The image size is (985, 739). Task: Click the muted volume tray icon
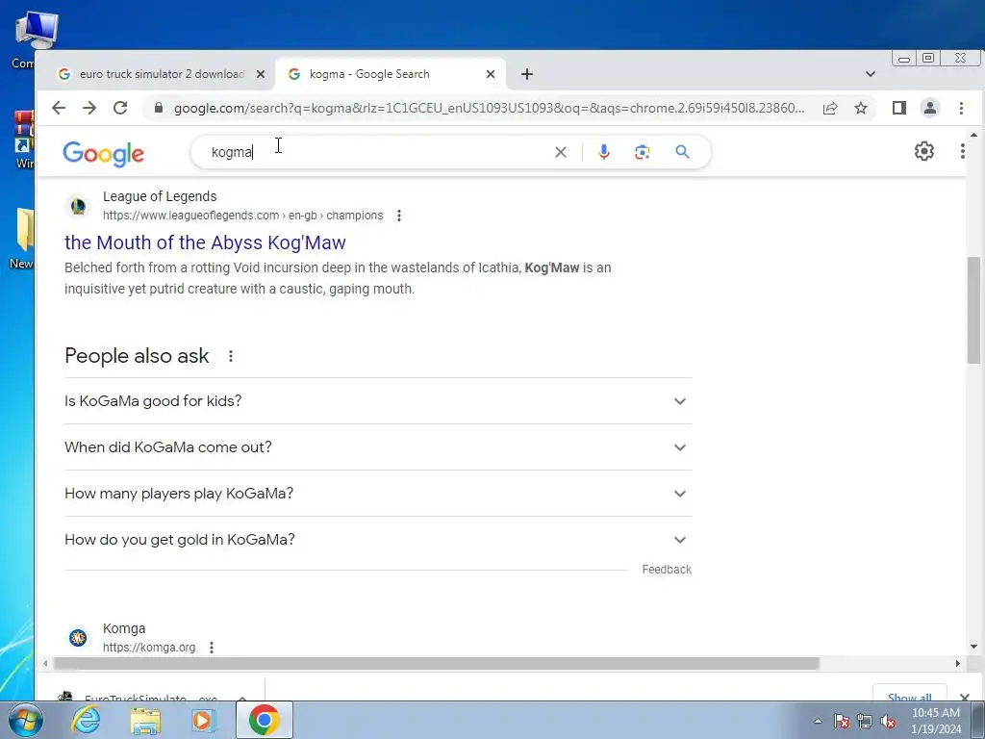pyautogui.click(x=888, y=722)
